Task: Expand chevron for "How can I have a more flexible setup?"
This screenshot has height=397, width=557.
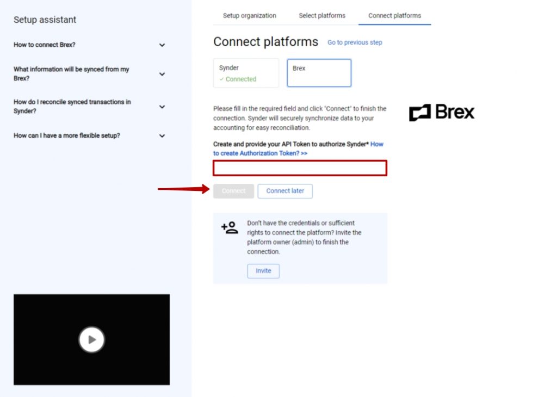Action: pos(162,136)
